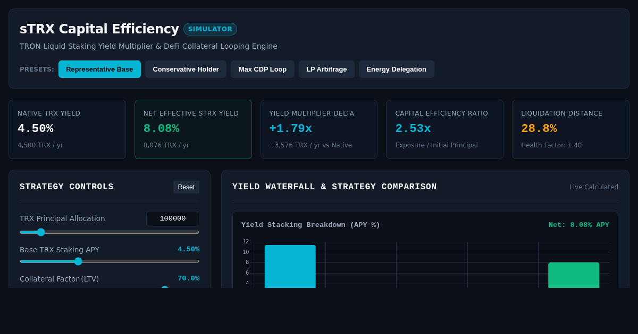Adjust the Base TRX Staking APY slider
The height and width of the screenshot is (334, 638).
tap(110, 261)
